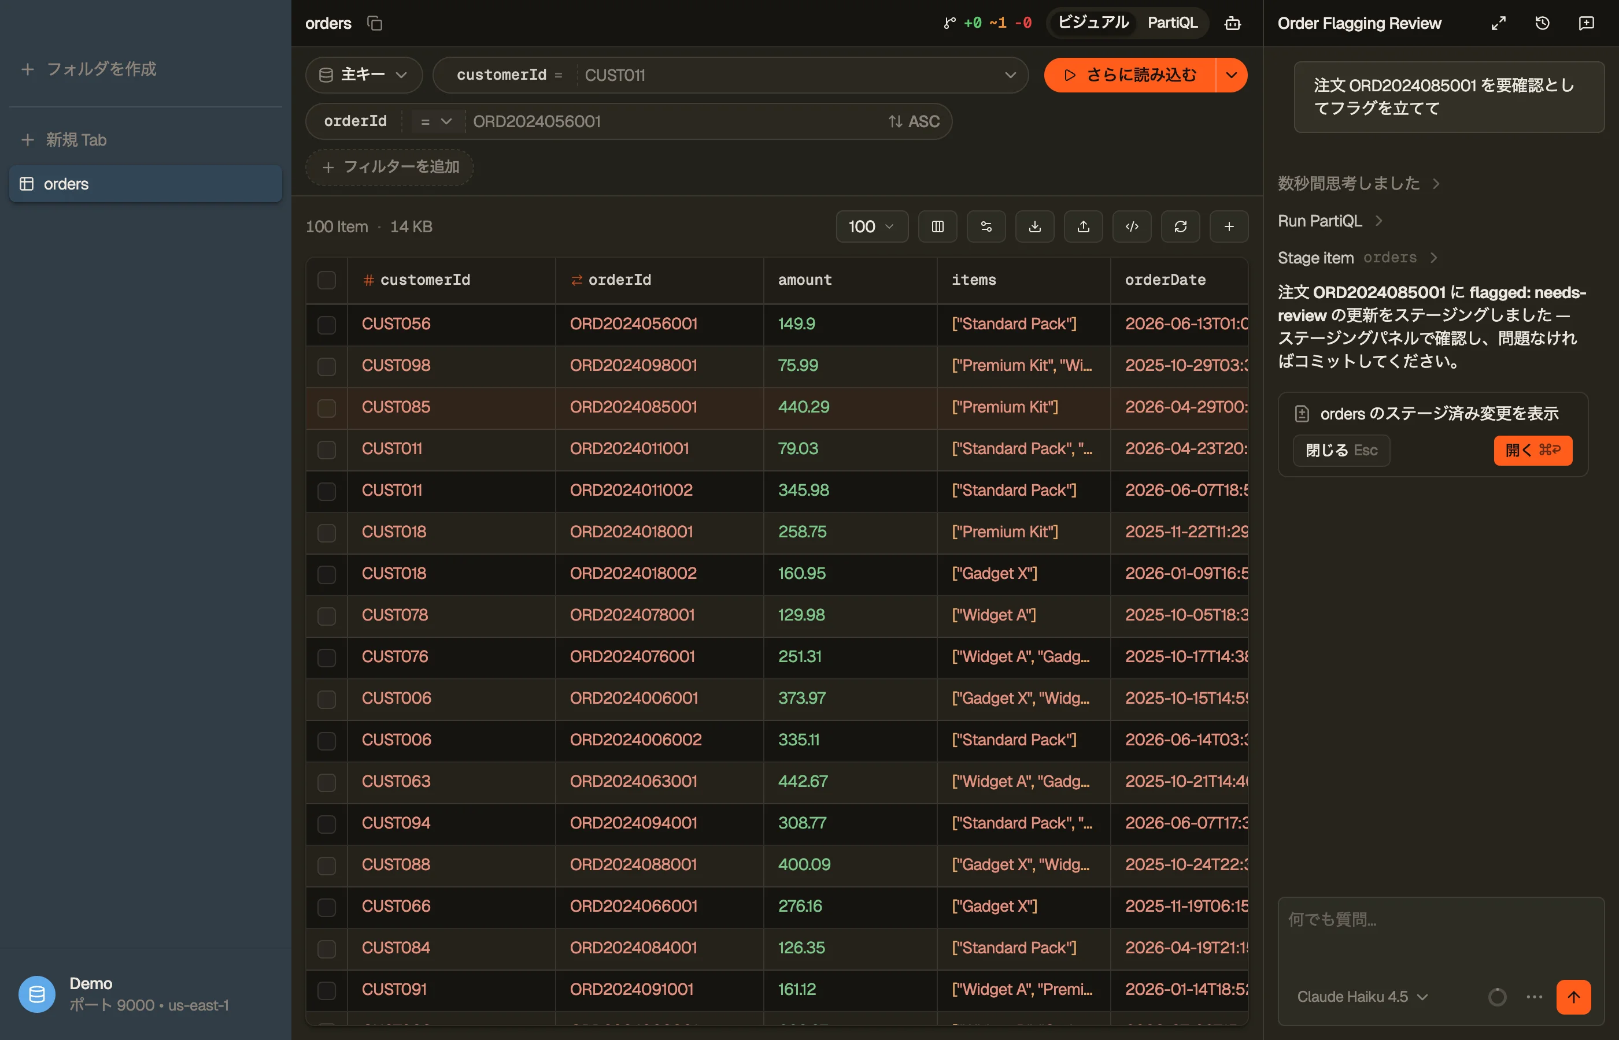The image size is (1619, 1040).
Task: Select all rows header checkbox
Action: coord(326,280)
